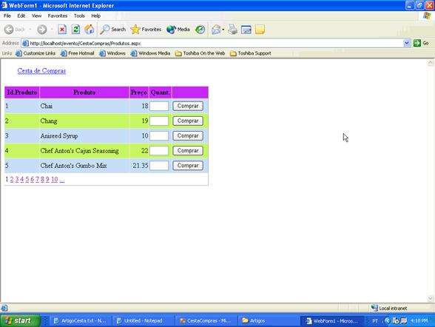Expand the address bar dropdown arrow
The width and height of the screenshot is (435, 327).
(406, 43)
